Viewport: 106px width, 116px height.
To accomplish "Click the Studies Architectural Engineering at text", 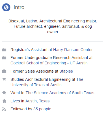I will 43,79.
